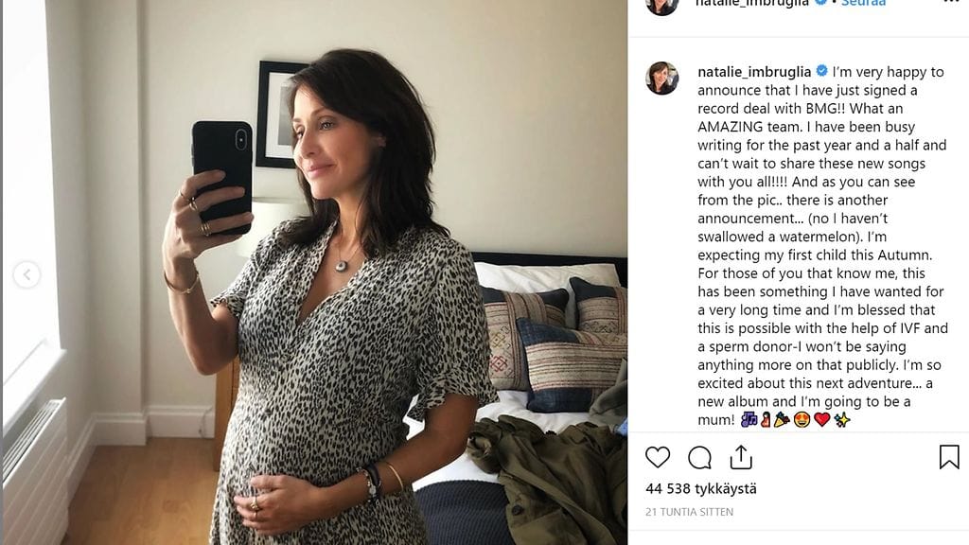Share the post using the share arrow icon

coord(744,458)
